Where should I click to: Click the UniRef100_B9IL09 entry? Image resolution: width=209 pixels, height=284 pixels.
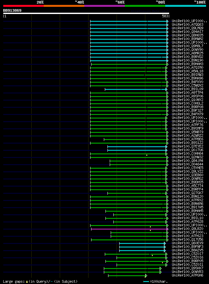(187, 89)
